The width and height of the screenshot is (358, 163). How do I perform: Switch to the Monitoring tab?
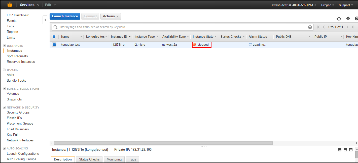(x=114, y=159)
